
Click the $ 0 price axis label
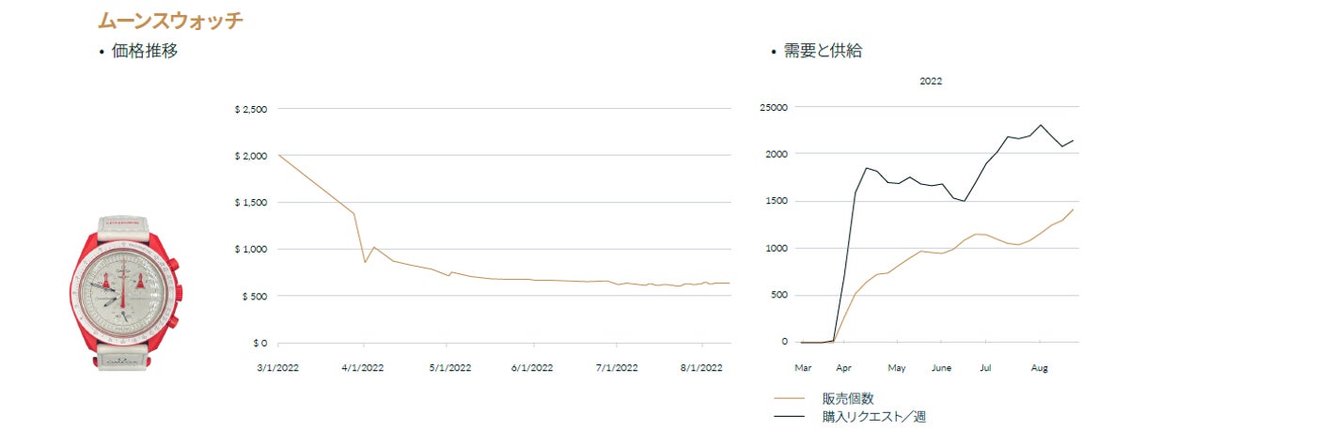click(258, 344)
